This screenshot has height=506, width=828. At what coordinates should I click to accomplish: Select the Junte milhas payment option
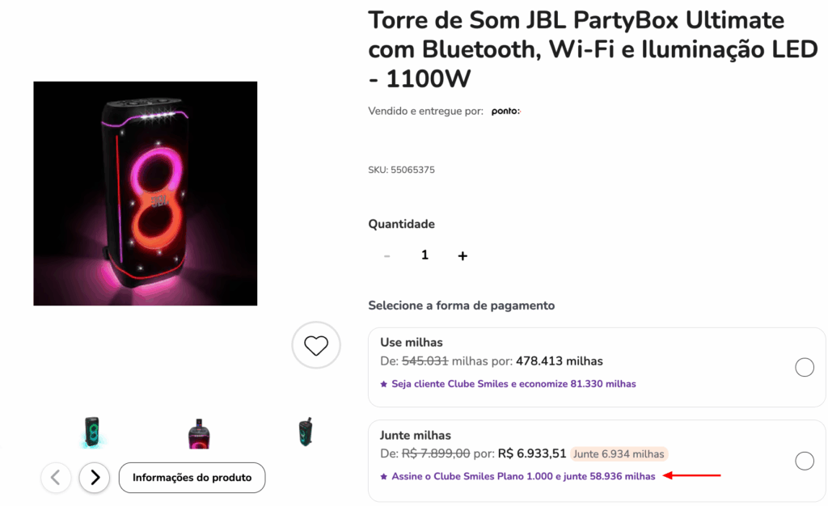point(805,461)
